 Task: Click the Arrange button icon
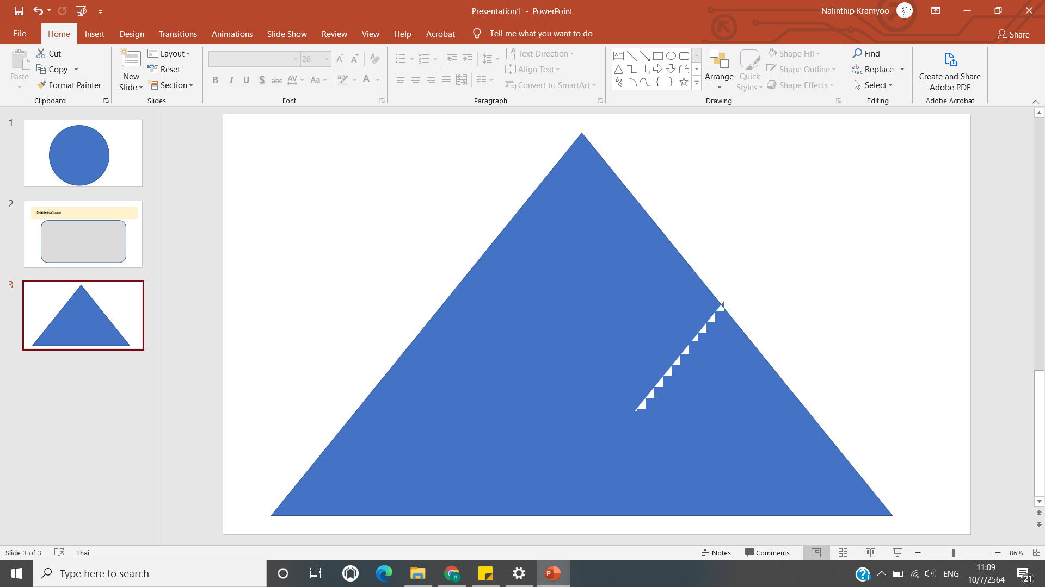[x=718, y=60]
